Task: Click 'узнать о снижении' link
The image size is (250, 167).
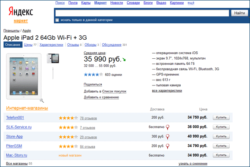Action: 193,164
